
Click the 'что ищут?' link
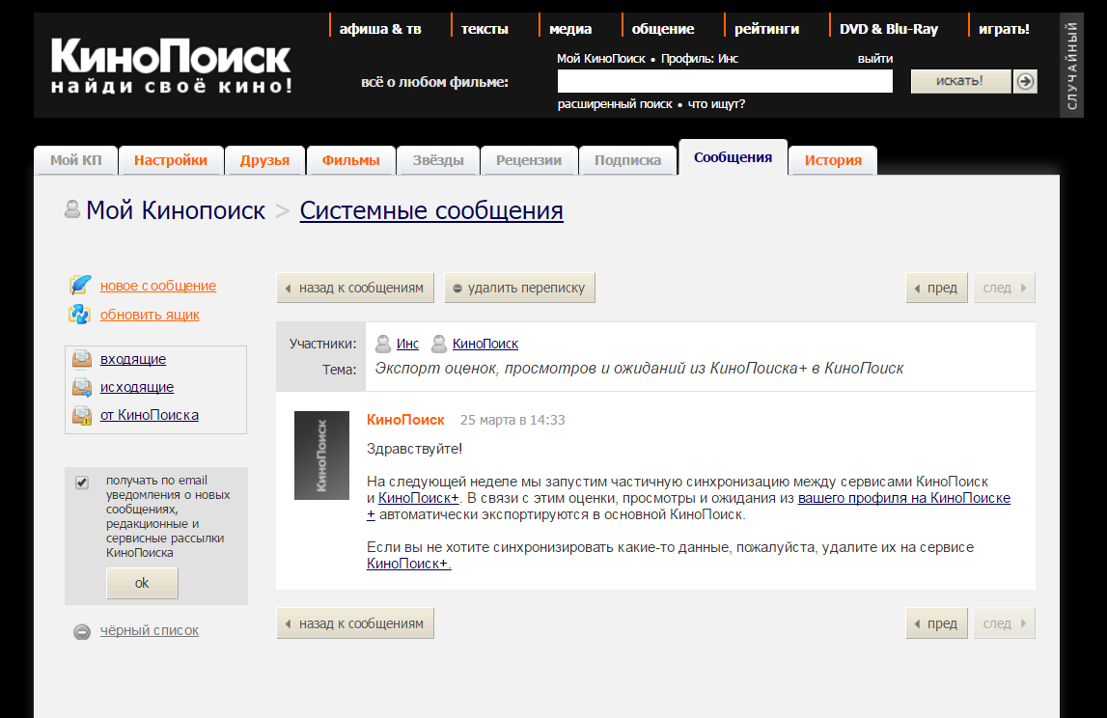(716, 104)
